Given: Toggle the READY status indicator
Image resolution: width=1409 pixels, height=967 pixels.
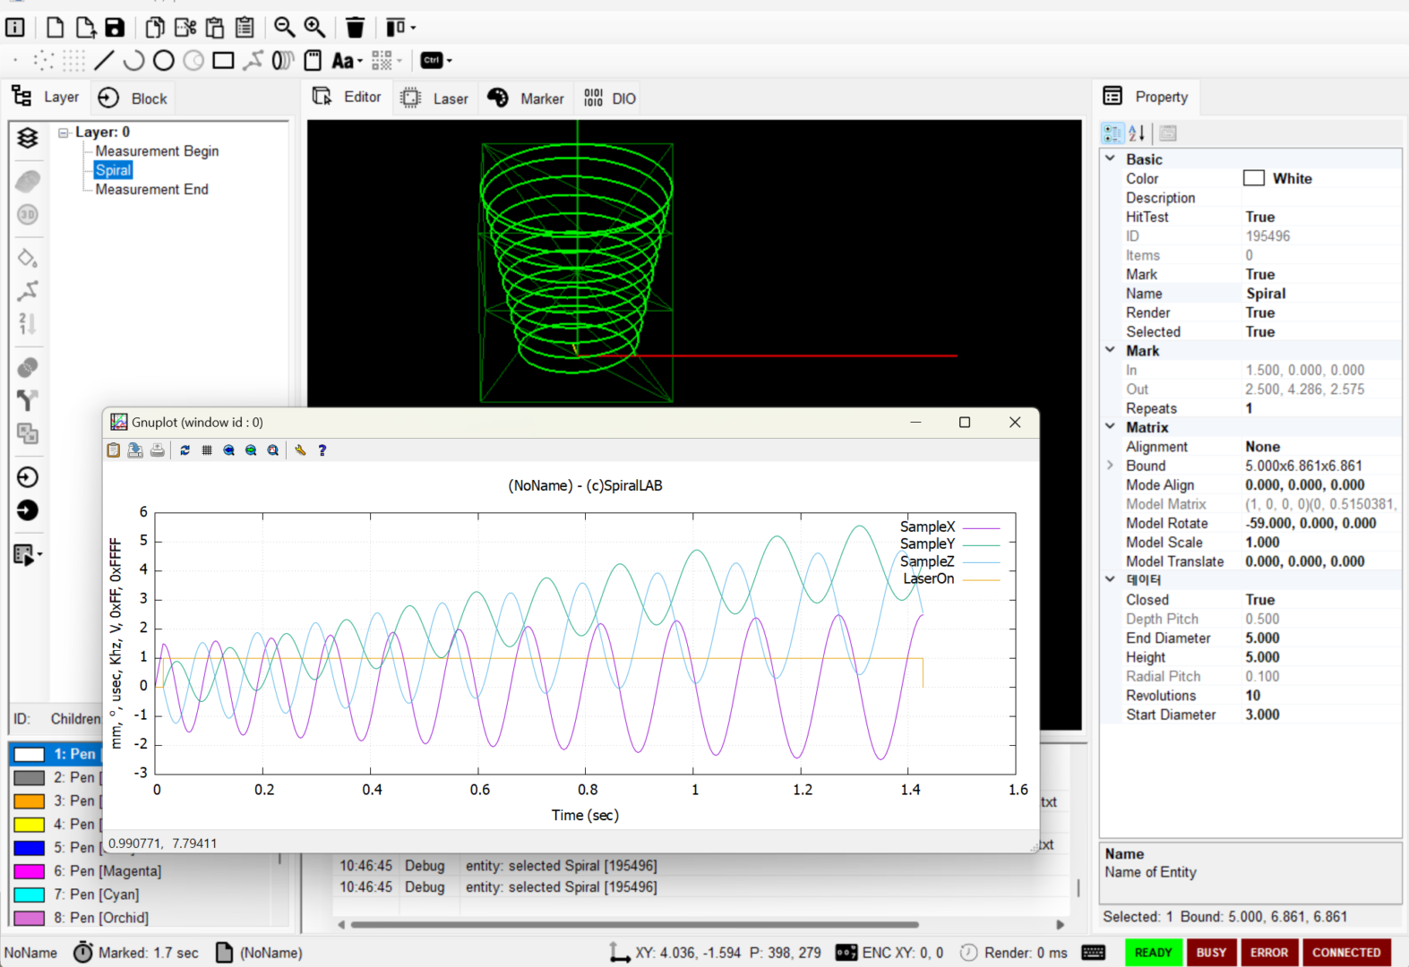Looking at the screenshot, I should pos(1153,953).
